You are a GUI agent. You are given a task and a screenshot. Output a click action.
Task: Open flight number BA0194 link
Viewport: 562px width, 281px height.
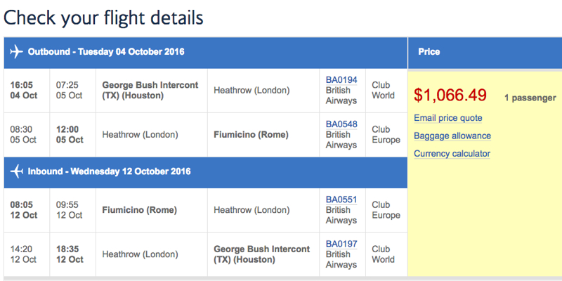[341, 80]
